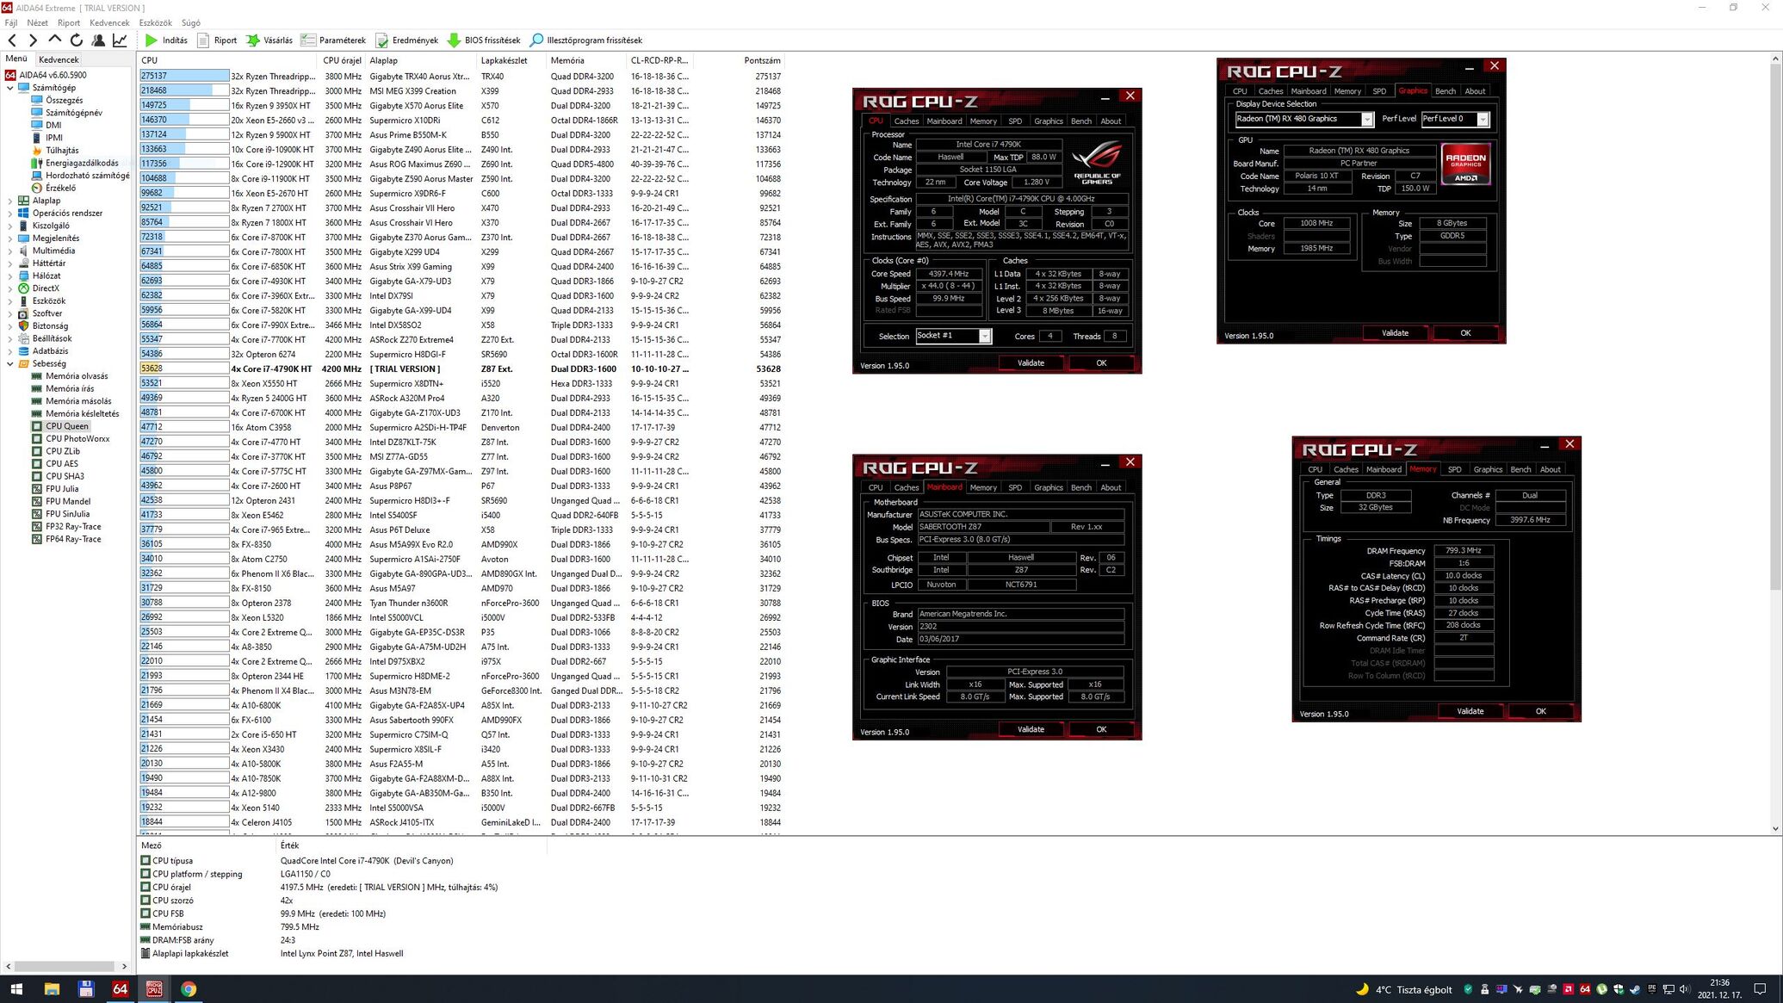Click the volume speaker tray icon

click(x=1685, y=989)
